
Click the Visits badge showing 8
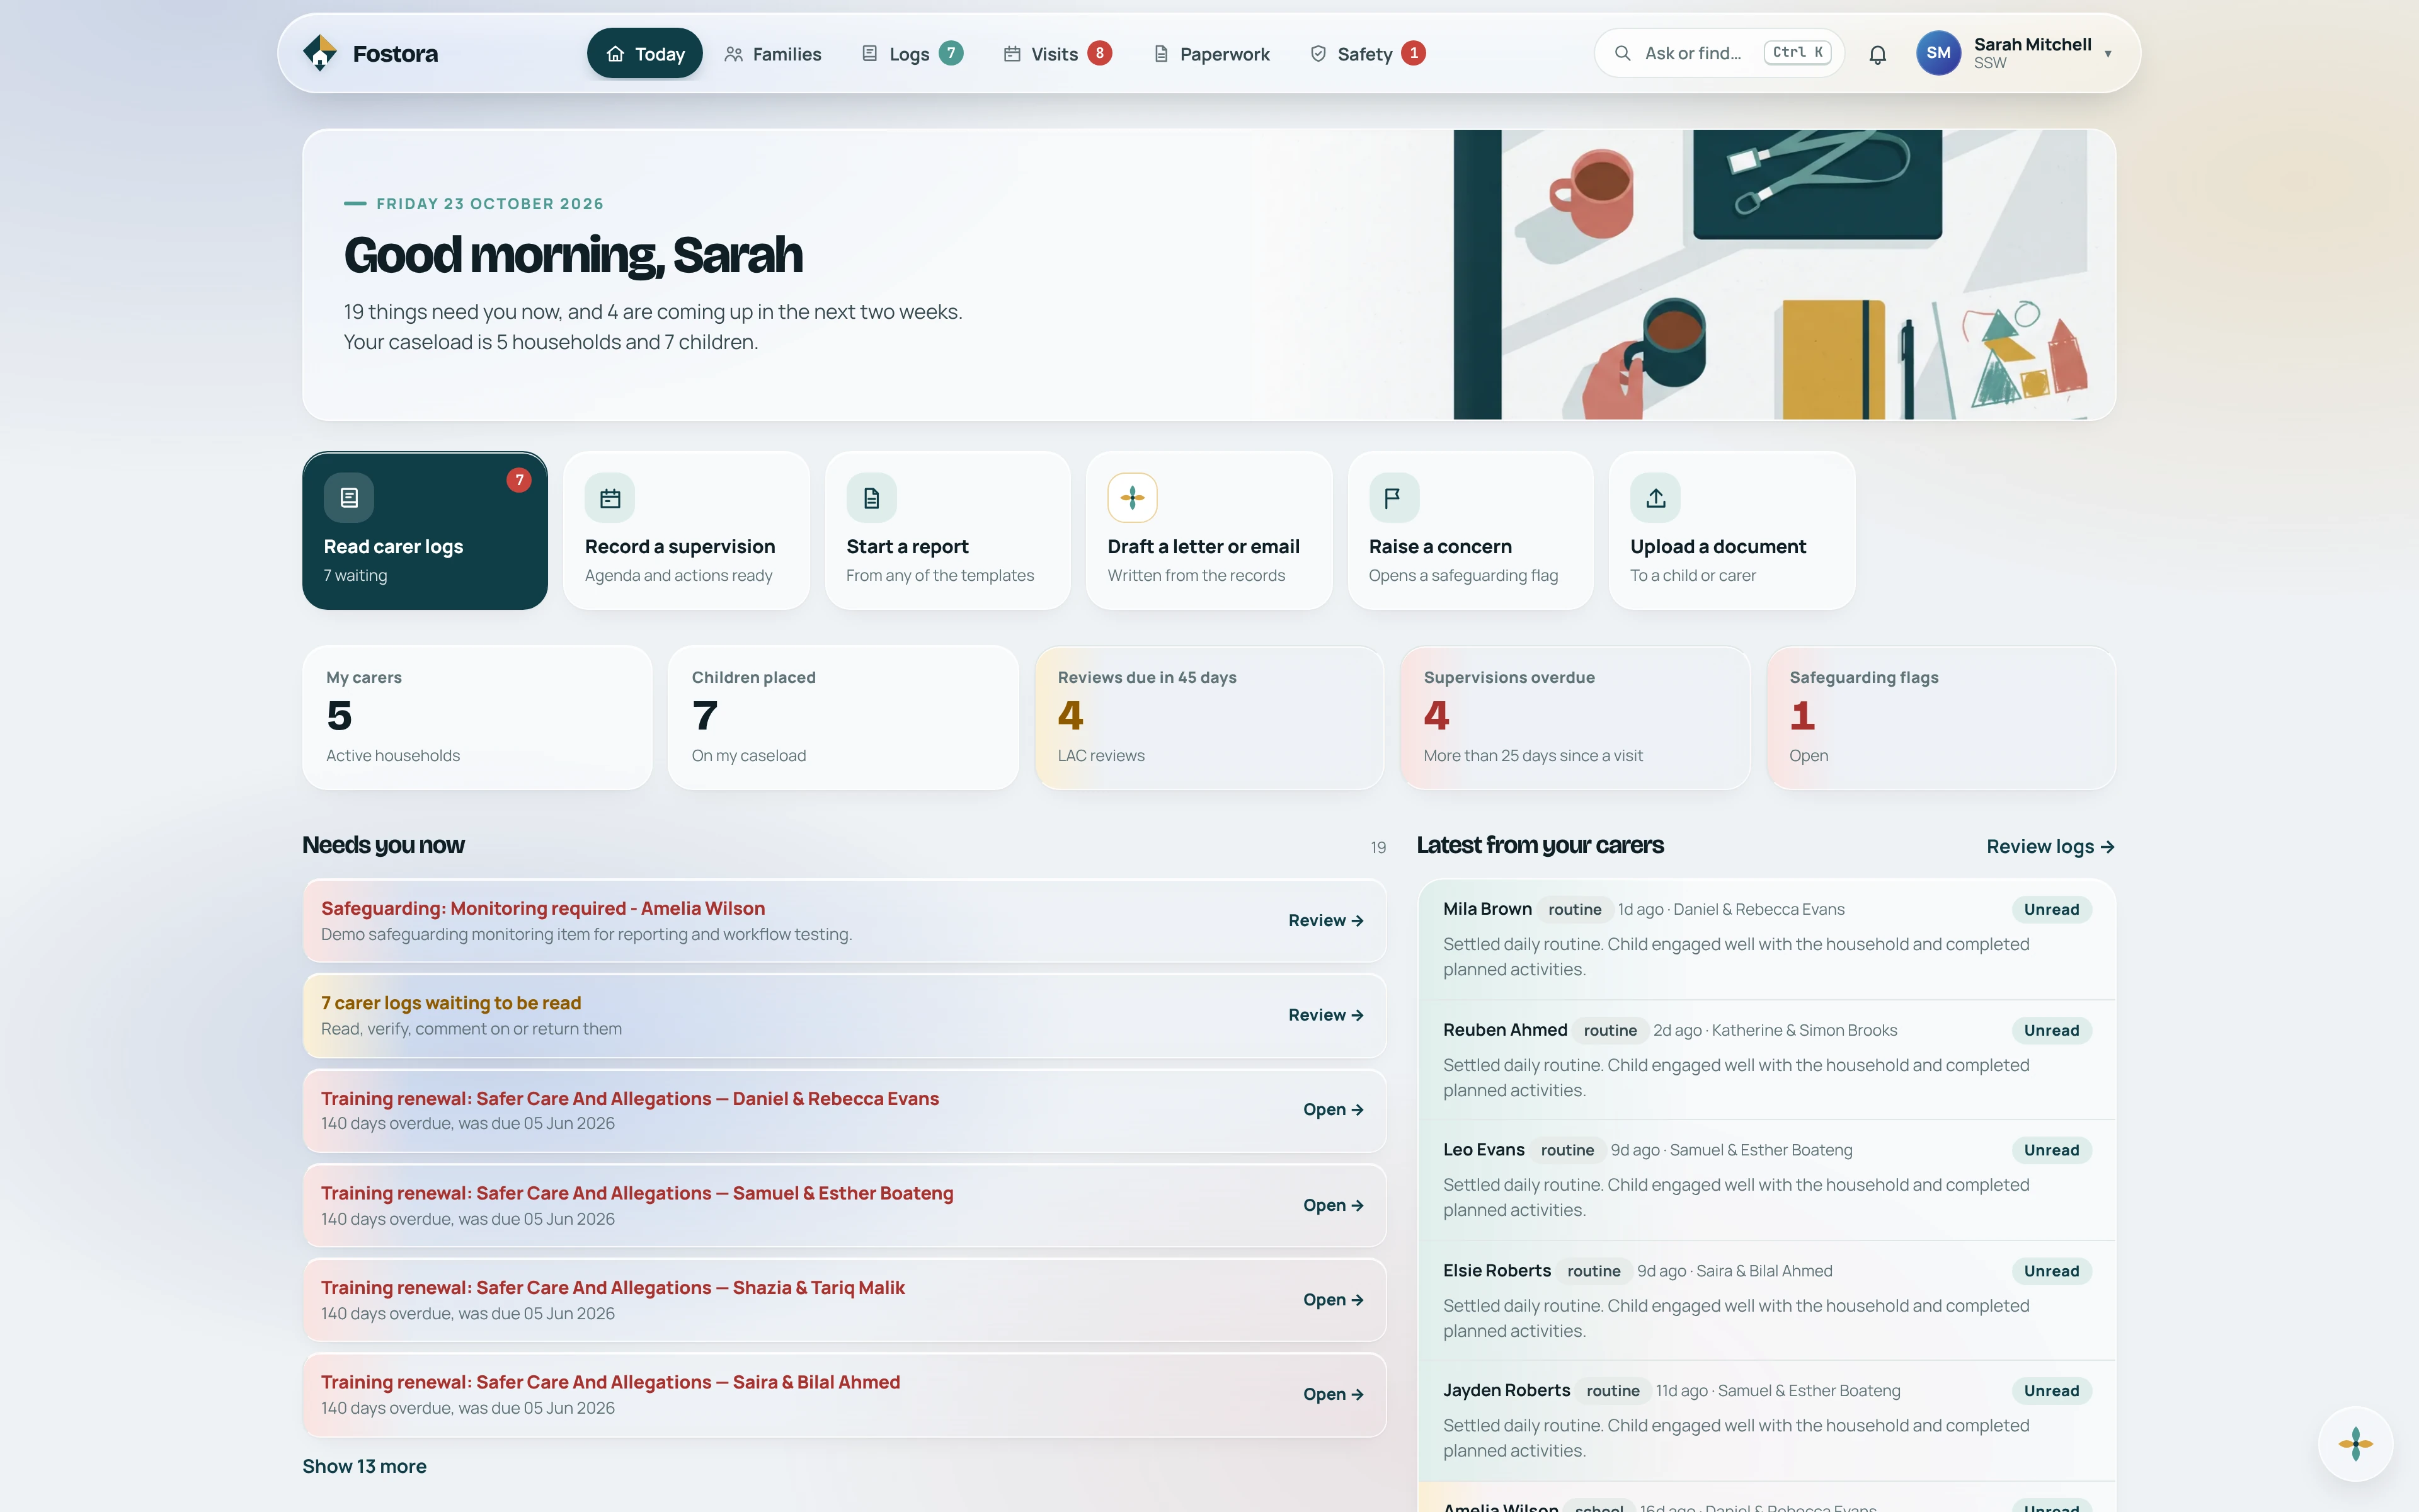click(x=1099, y=53)
